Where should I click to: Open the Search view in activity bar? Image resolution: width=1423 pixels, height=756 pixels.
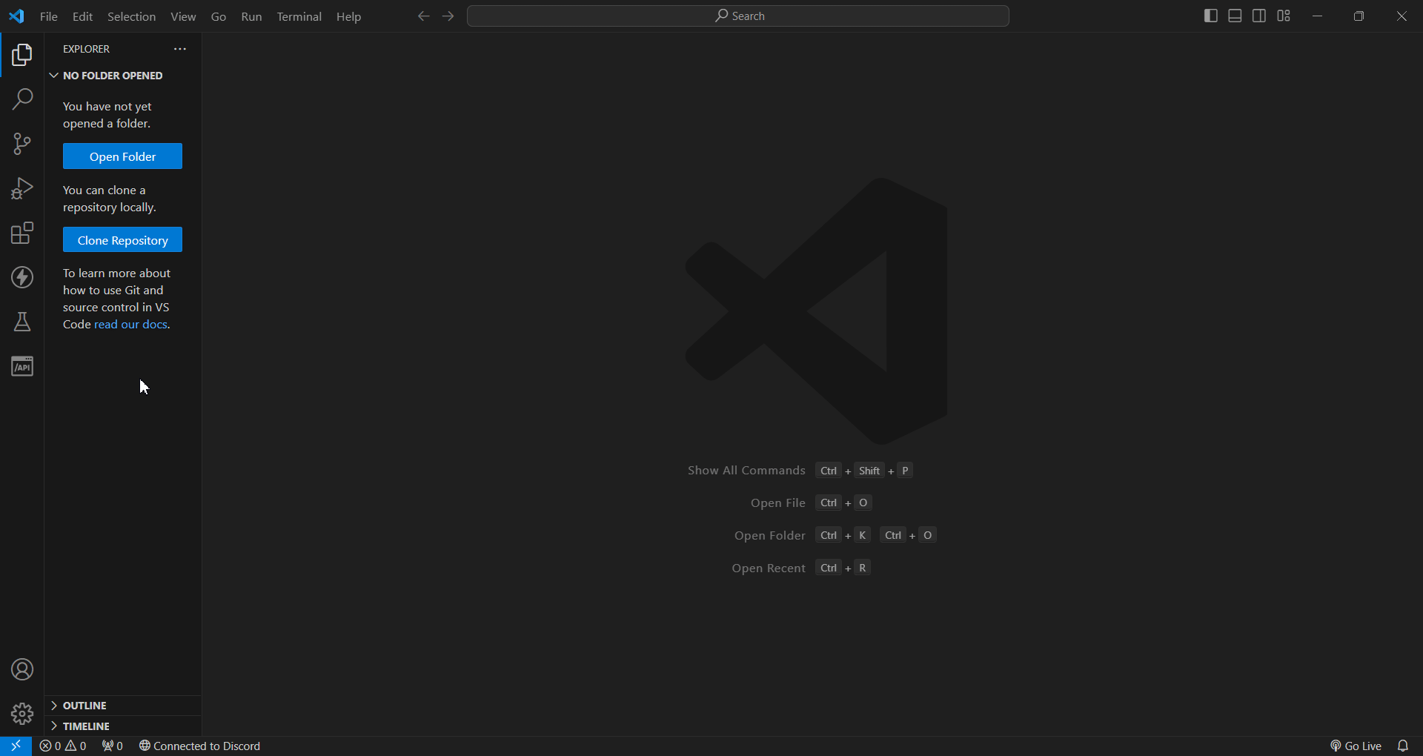22,99
